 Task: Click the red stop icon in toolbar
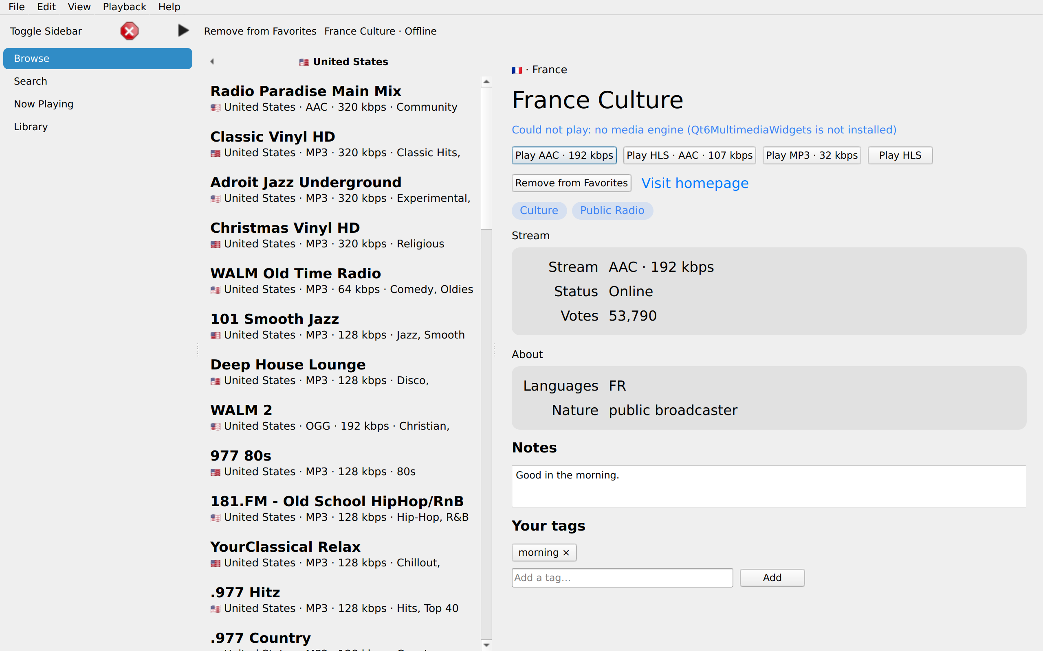(129, 31)
